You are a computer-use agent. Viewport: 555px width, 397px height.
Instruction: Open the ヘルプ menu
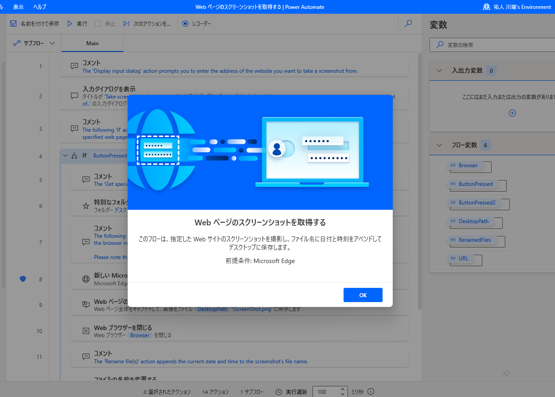pos(39,7)
